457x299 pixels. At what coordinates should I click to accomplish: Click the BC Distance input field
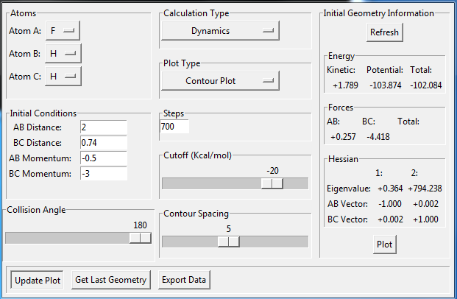coord(103,142)
